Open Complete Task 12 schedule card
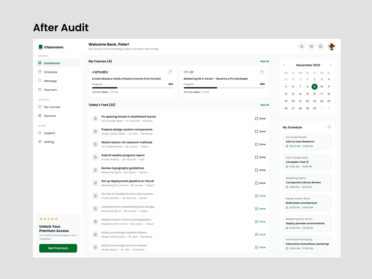The image size is (372, 279). [x=307, y=162]
